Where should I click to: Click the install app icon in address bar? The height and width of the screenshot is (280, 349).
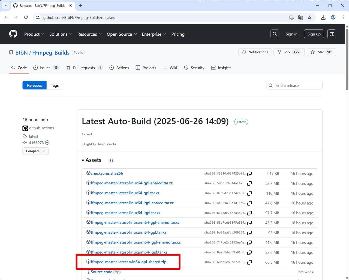click(x=291, y=17)
